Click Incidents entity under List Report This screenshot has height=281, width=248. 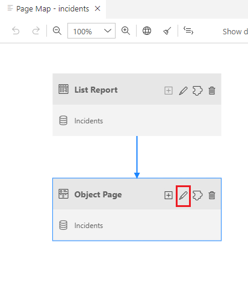click(x=88, y=121)
